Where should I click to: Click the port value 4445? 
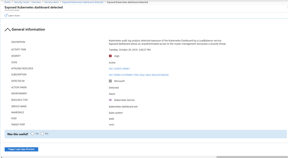[x=112, y=119]
